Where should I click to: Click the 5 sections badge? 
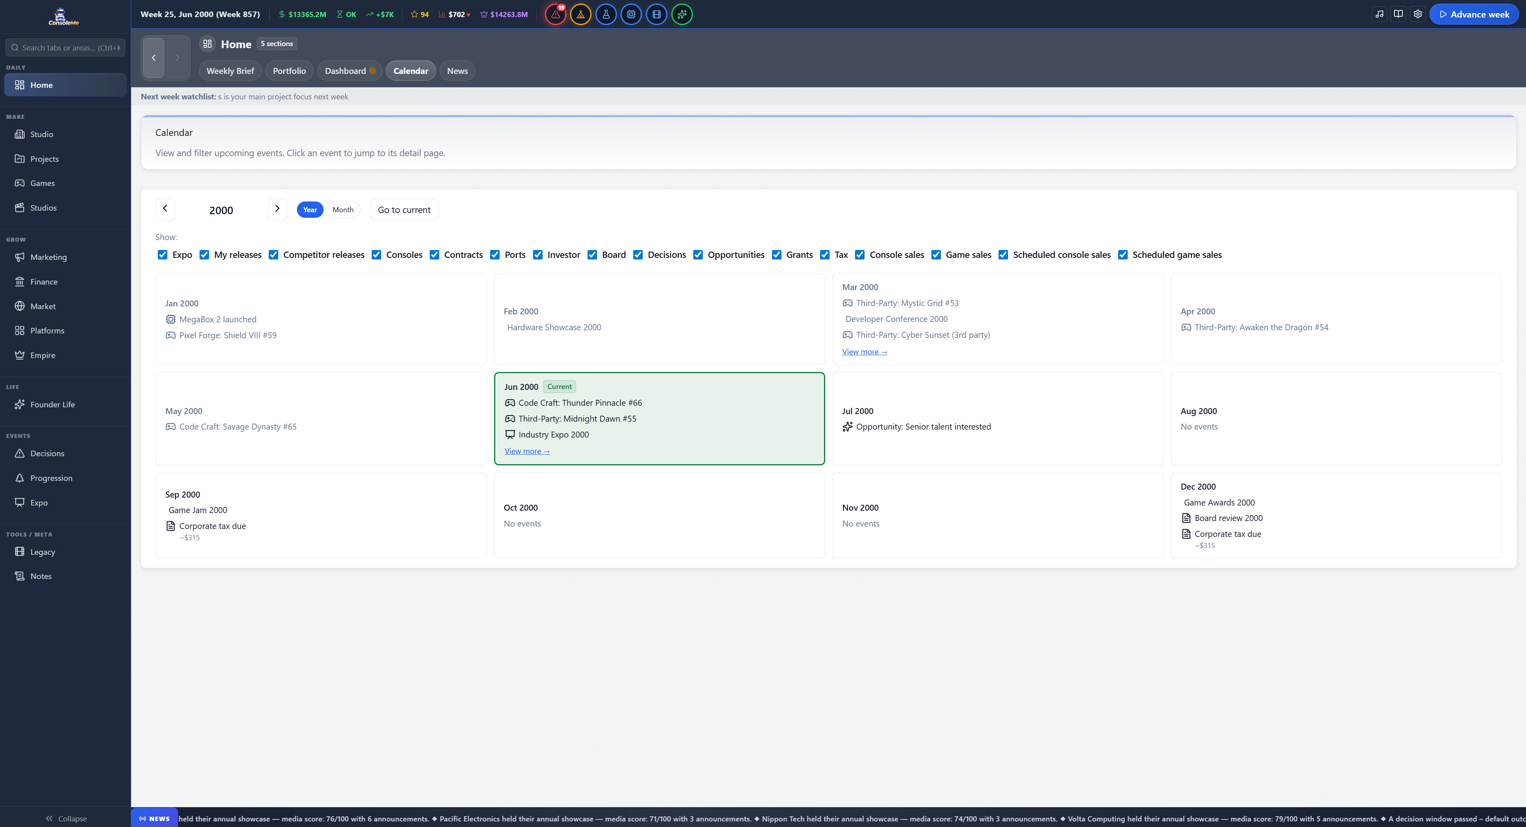point(277,44)
